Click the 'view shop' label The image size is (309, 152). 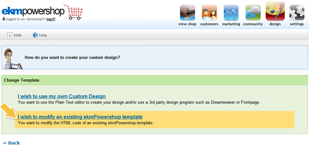[187, 24]
